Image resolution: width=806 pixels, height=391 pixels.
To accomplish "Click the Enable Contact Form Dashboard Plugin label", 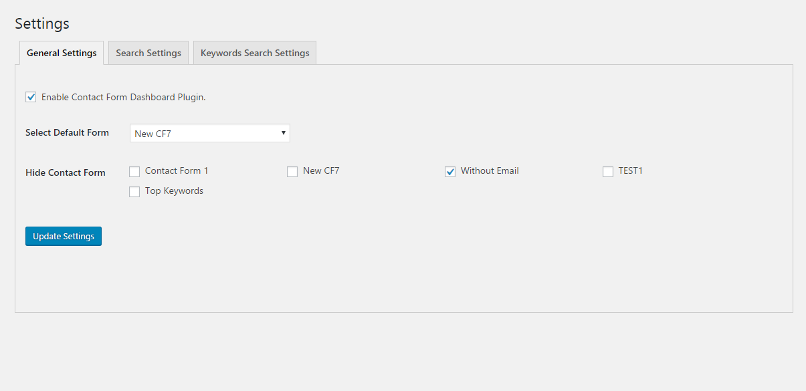I will [x=124, y=97].
